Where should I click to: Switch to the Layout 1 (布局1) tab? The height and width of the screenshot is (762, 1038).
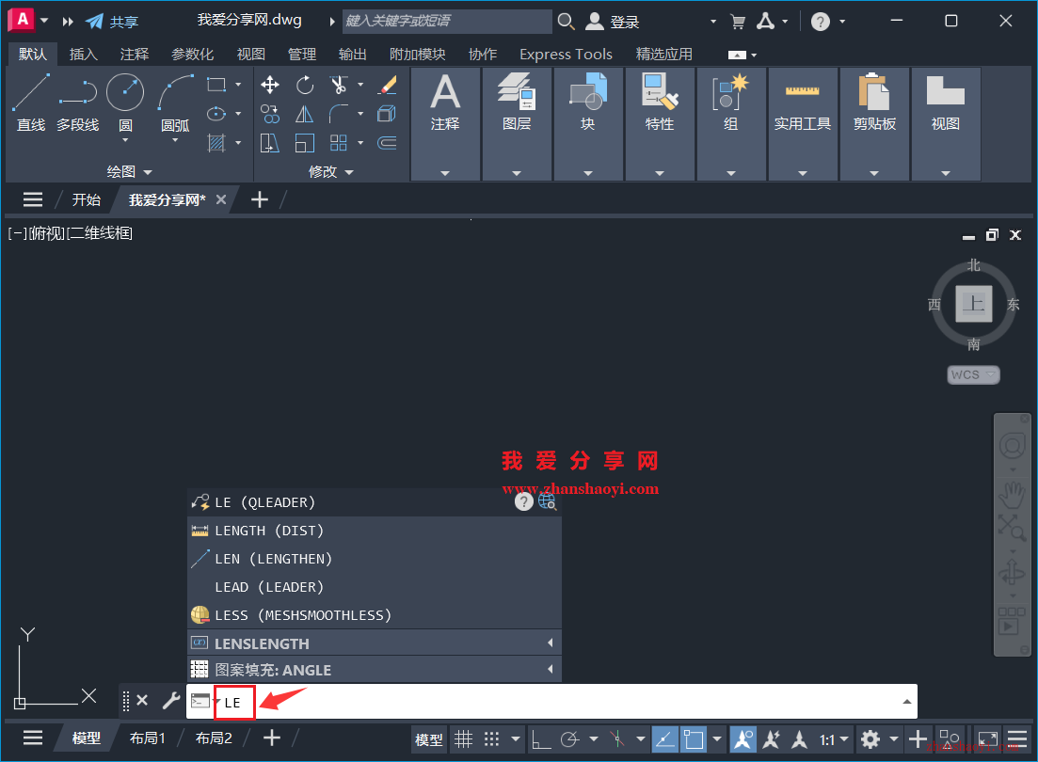[x=148, y=738]
